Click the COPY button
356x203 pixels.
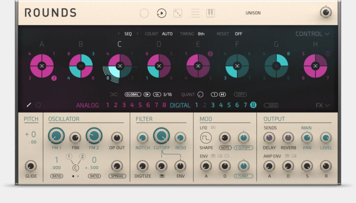(x=240, y=95)
